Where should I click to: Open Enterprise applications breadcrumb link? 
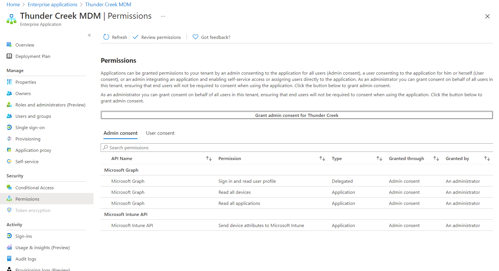pyautogui.click(x=53, y=5)
